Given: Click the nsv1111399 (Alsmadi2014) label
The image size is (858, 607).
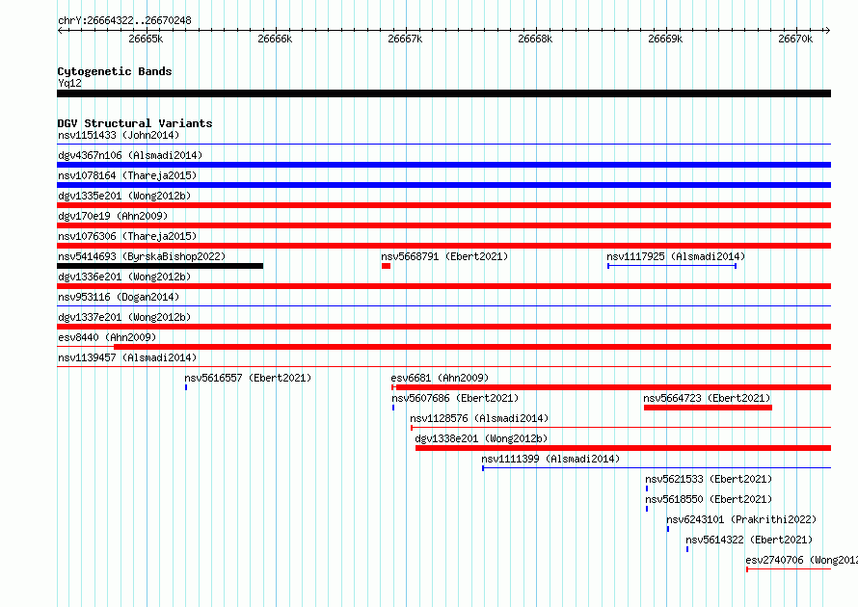Looking at the screenshot, I should coord(551,459).
